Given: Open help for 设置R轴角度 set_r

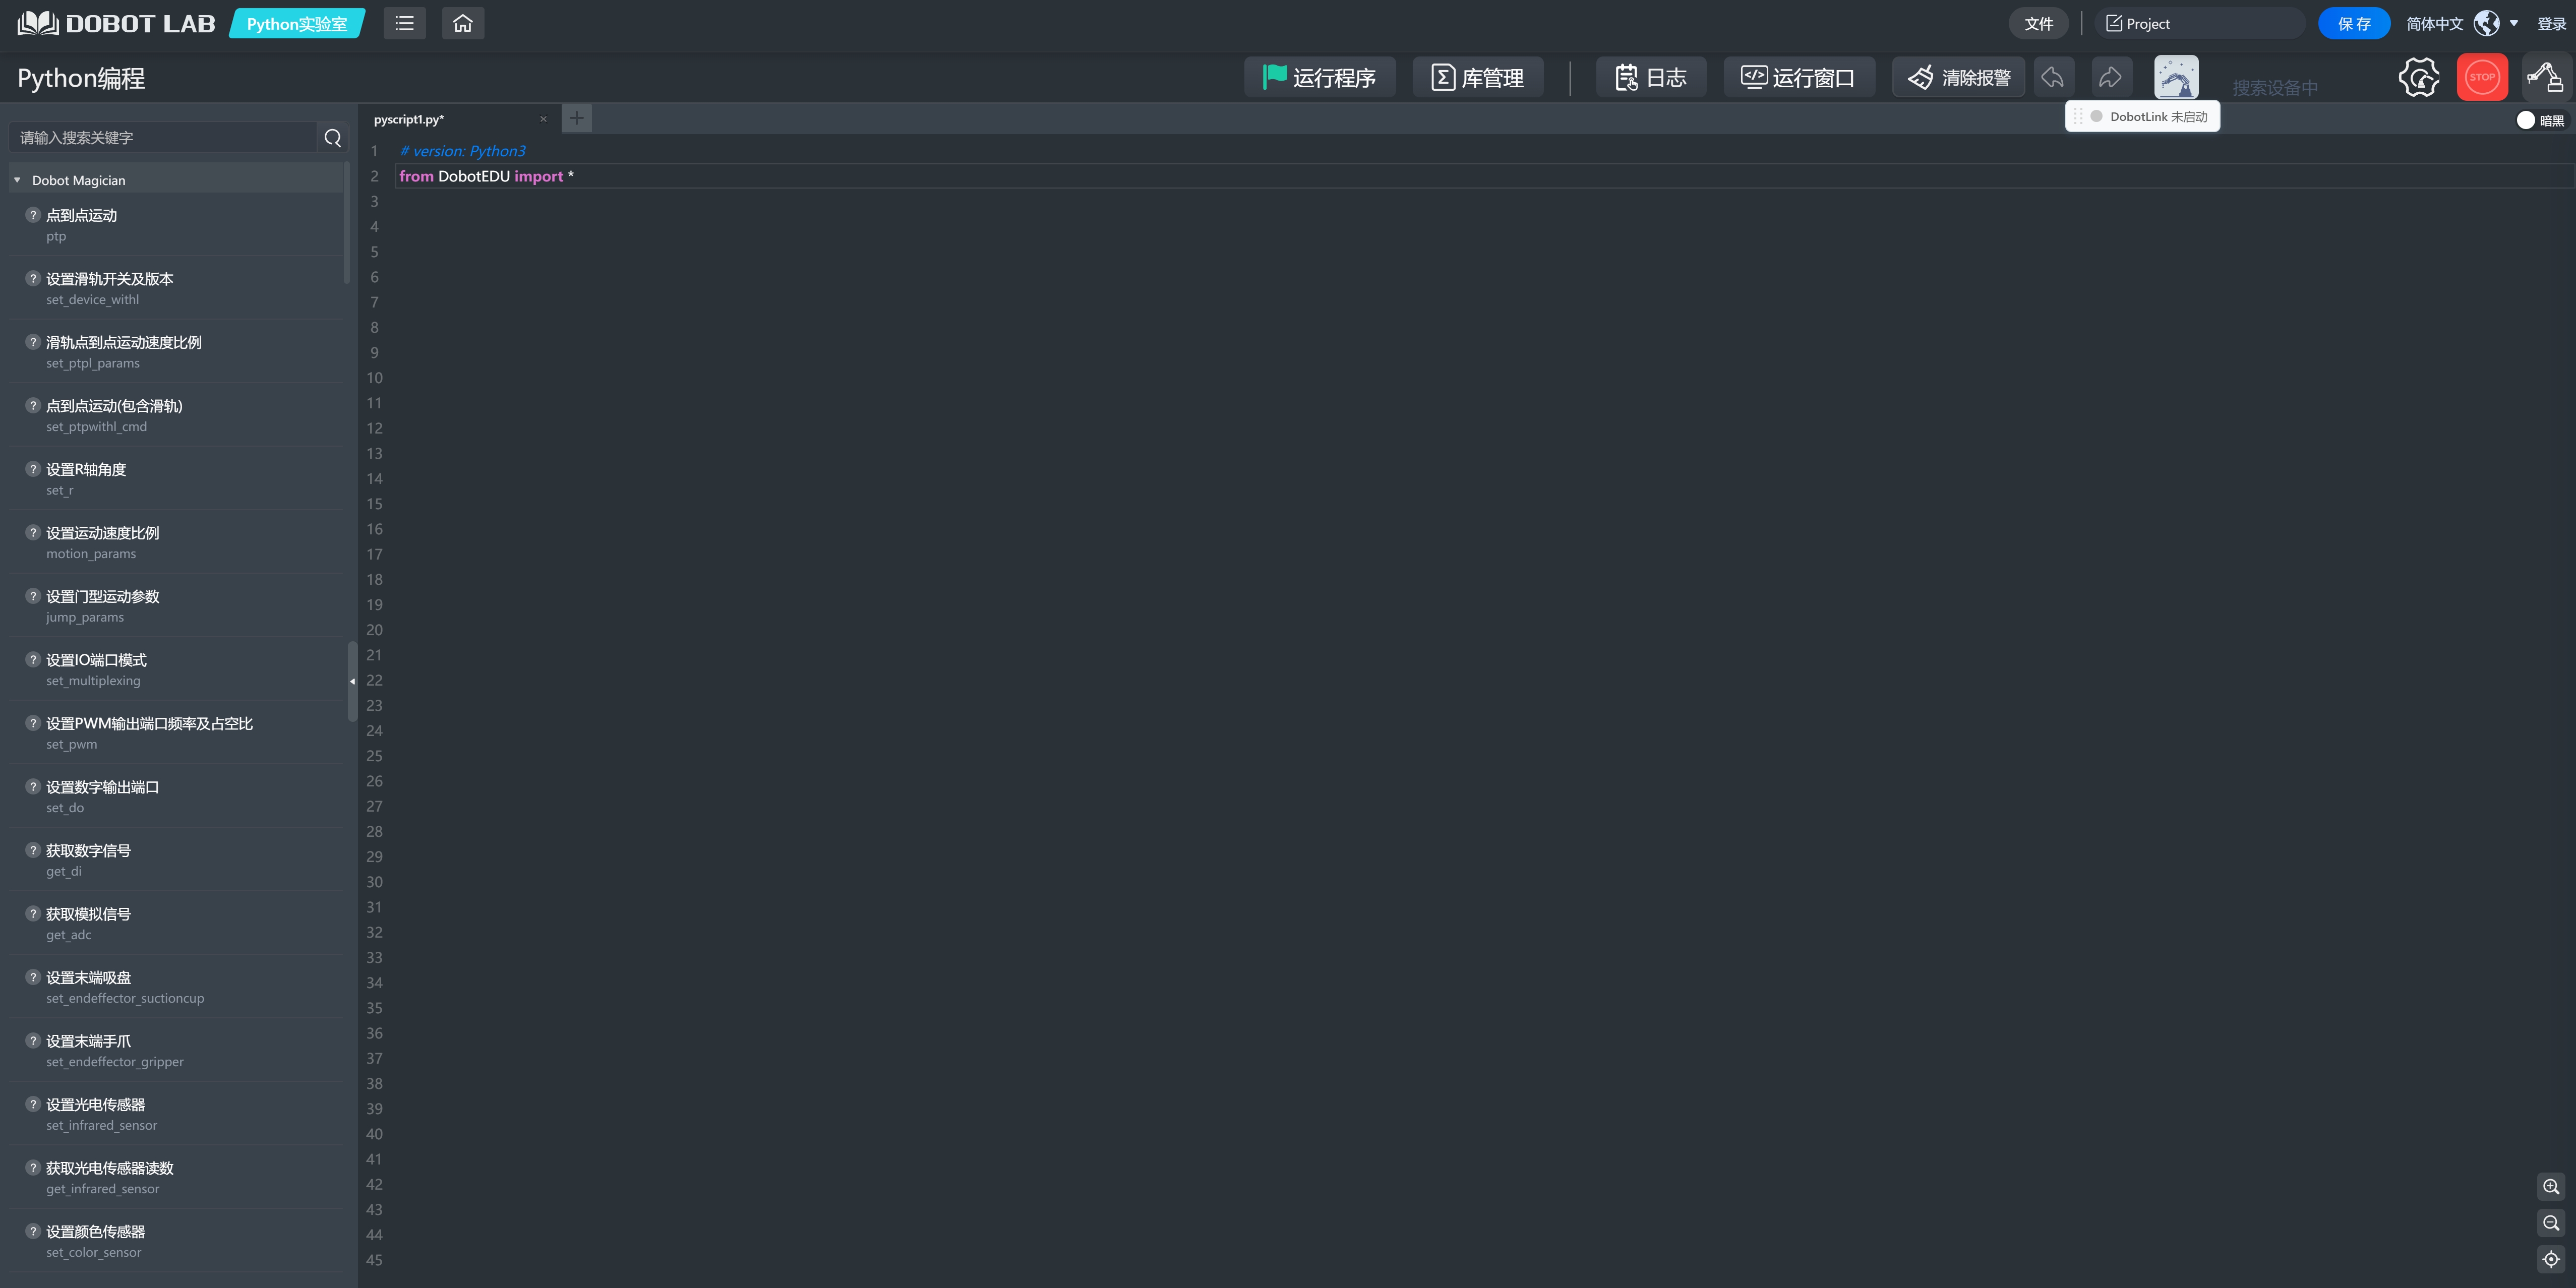Looking at the screenshot, I should (x=33, y=469).
